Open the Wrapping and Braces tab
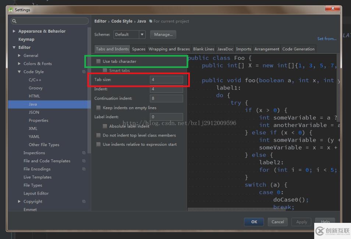This screenshot has width=351, height=239. pyautogui.click(x=169, y=48)
